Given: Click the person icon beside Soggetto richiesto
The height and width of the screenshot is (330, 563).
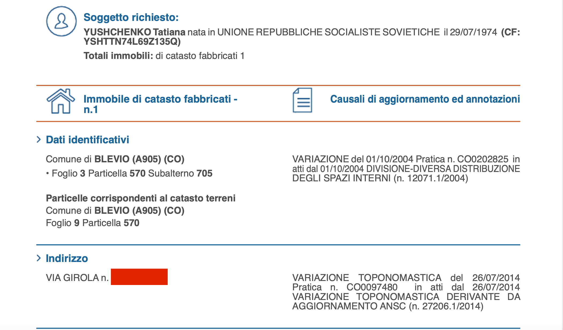Looking at the screenshot, I should coord(61,21).
